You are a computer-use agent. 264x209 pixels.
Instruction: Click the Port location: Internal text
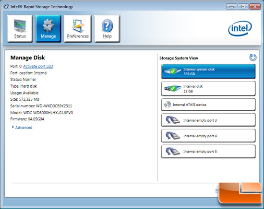[x=29, y=73]
